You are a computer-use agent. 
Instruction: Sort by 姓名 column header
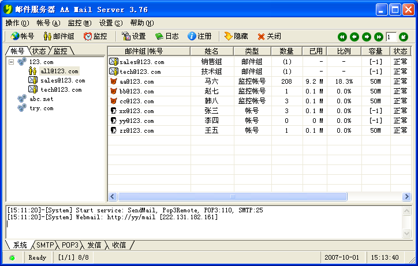click(x=212, y=51)
